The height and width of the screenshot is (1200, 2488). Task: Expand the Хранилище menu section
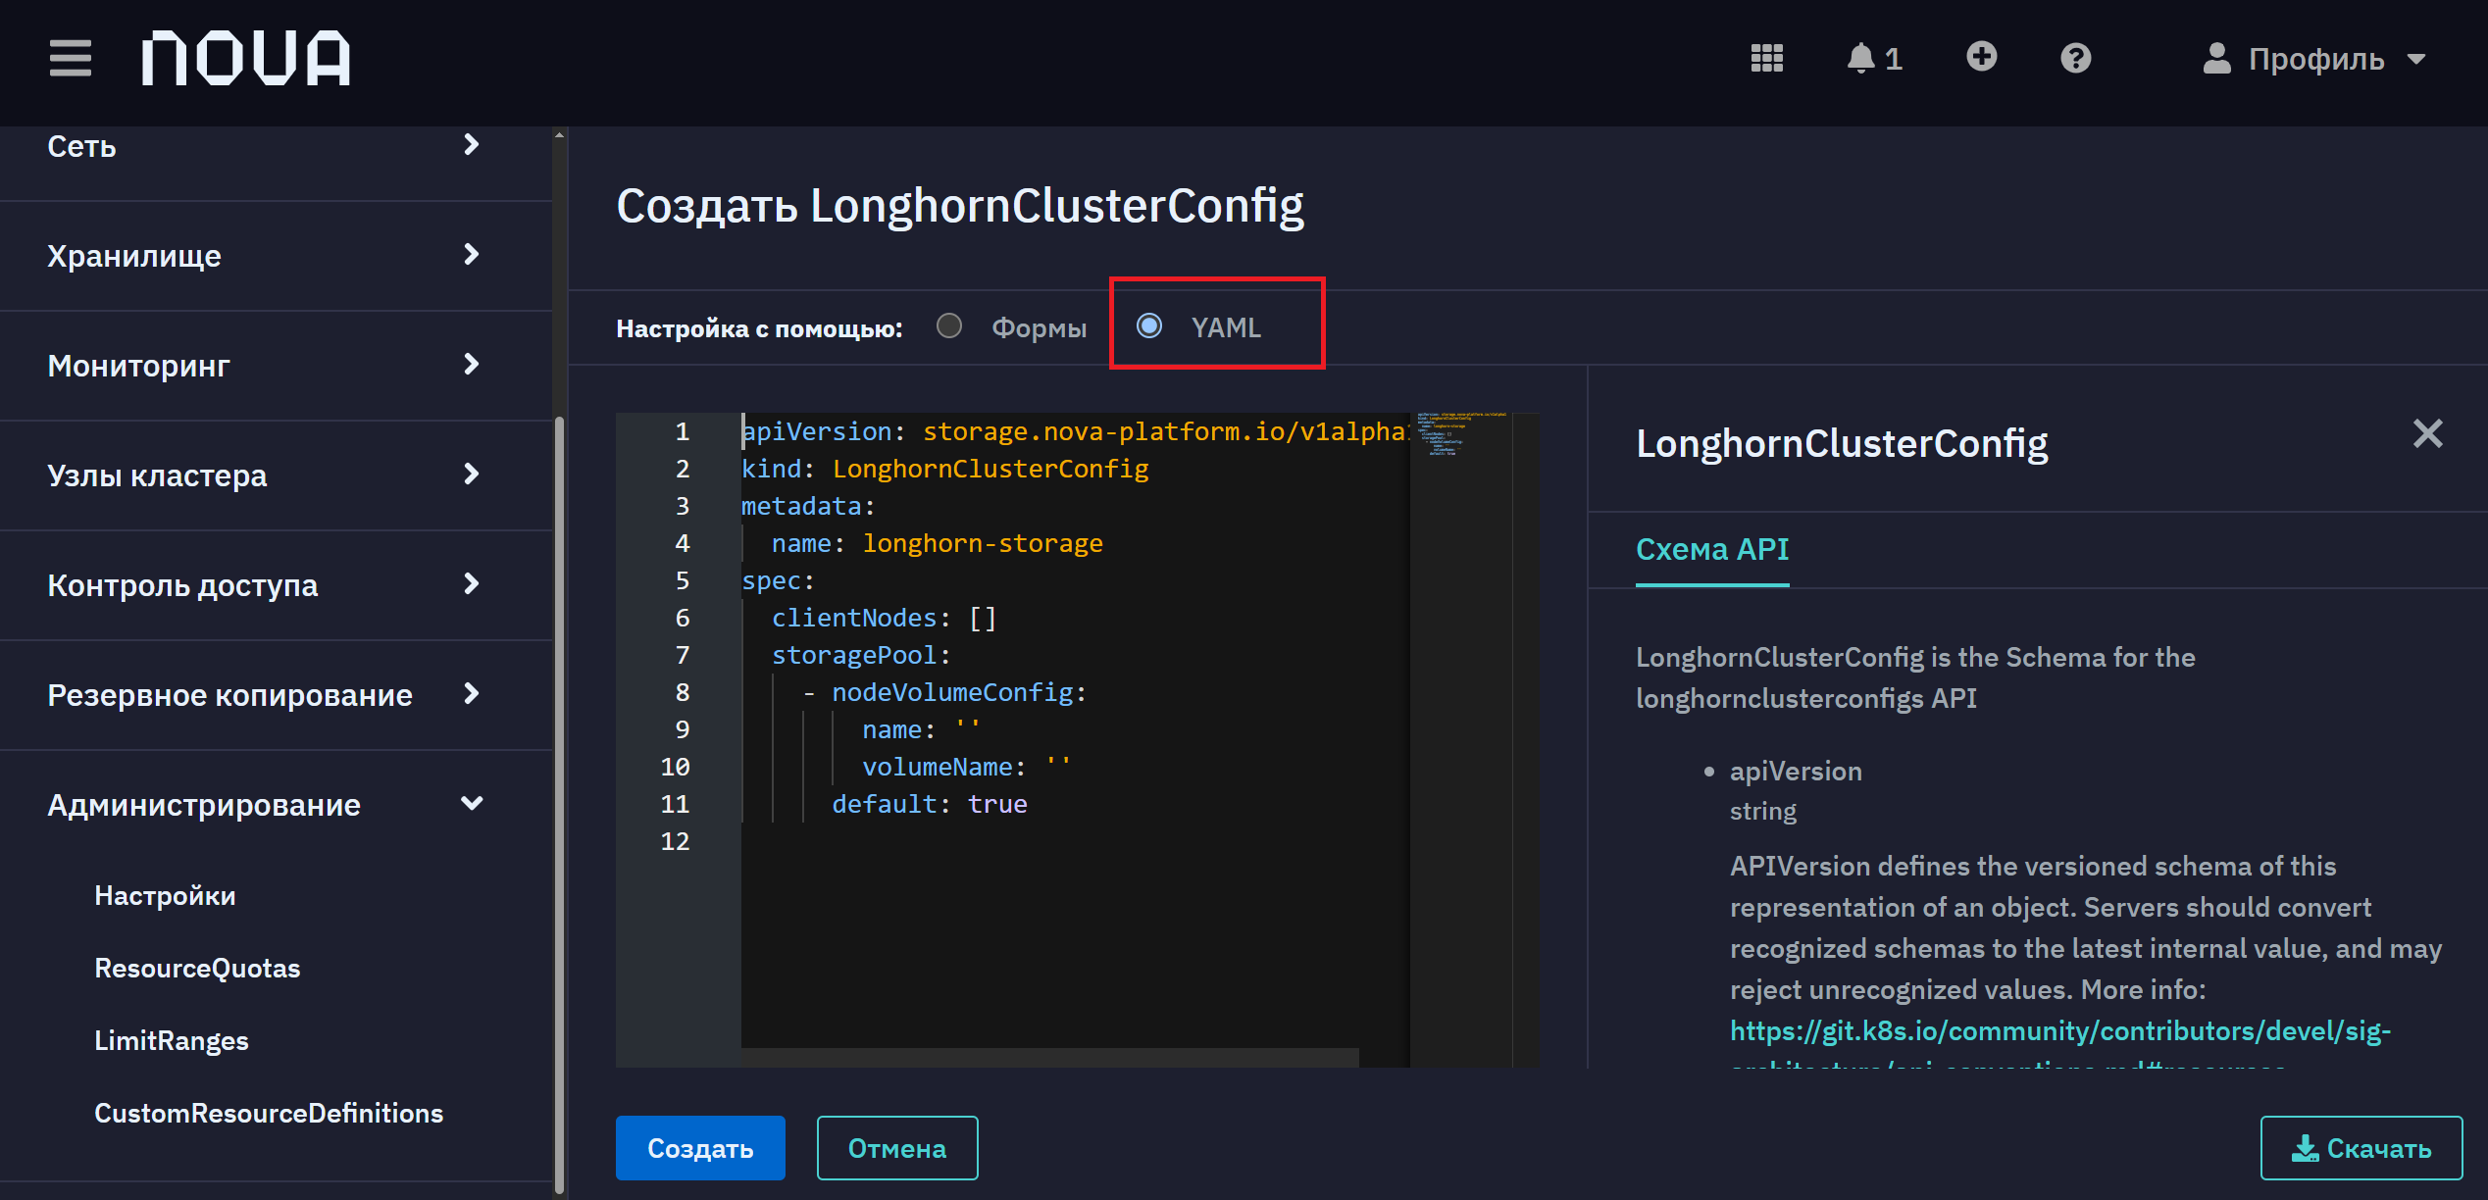pyautogui.click(x=276, y=256)
